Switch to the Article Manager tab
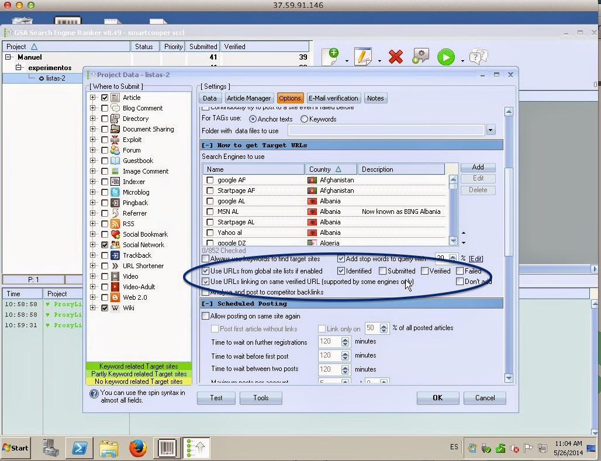Image resolution: width=601 pixels, height=461 pixels. click(x=248, y=98)
